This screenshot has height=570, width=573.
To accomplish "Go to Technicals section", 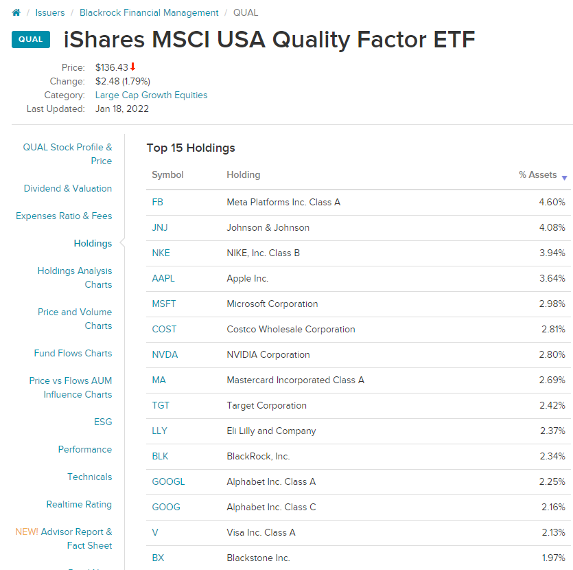I will coord(89,477).
